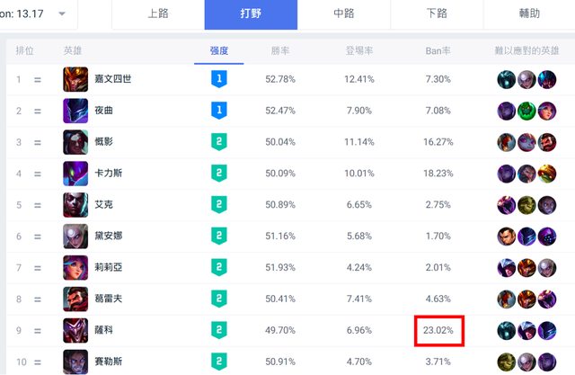Click the 慨影 champion portrait icon

pos(76,143)
